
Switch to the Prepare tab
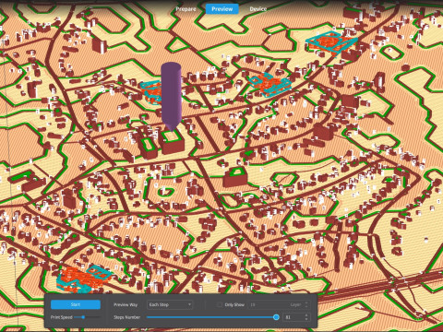tap(186, 9)
